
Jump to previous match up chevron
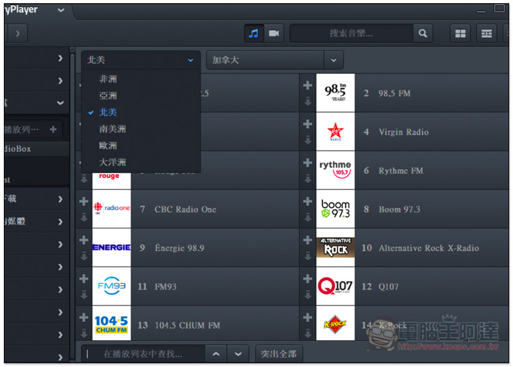click(216, 354)
